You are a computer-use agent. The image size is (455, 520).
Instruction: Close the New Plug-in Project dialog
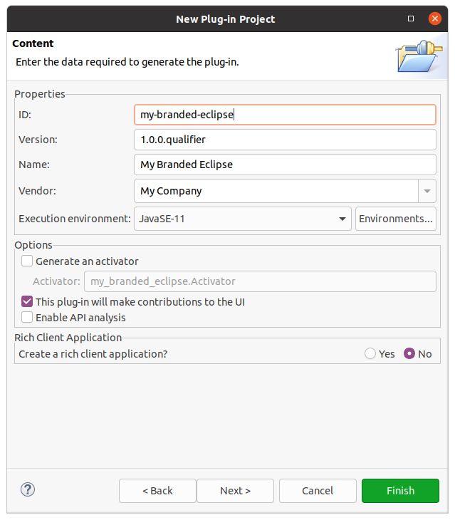pos(434,19)
